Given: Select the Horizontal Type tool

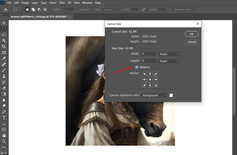Looking at the screenshot, I should pos(4,118).
